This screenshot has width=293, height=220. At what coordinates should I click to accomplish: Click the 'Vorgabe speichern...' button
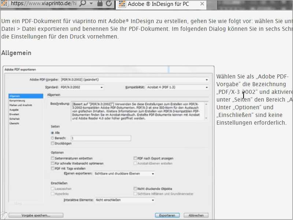coord(36,215)
